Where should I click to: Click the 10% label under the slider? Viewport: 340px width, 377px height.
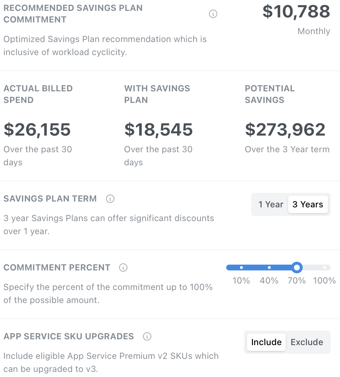coord(241,281)
